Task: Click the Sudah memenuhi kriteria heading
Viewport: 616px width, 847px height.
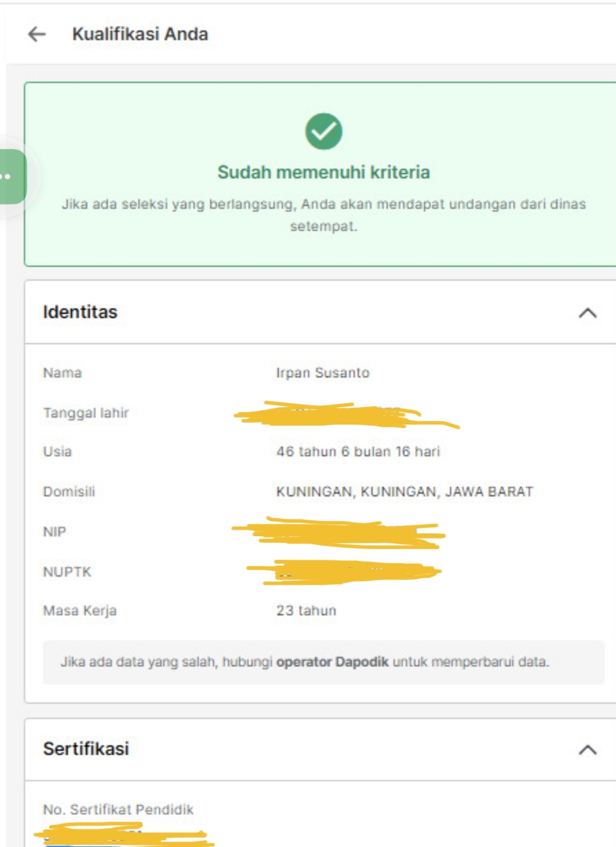Action: 323,172
